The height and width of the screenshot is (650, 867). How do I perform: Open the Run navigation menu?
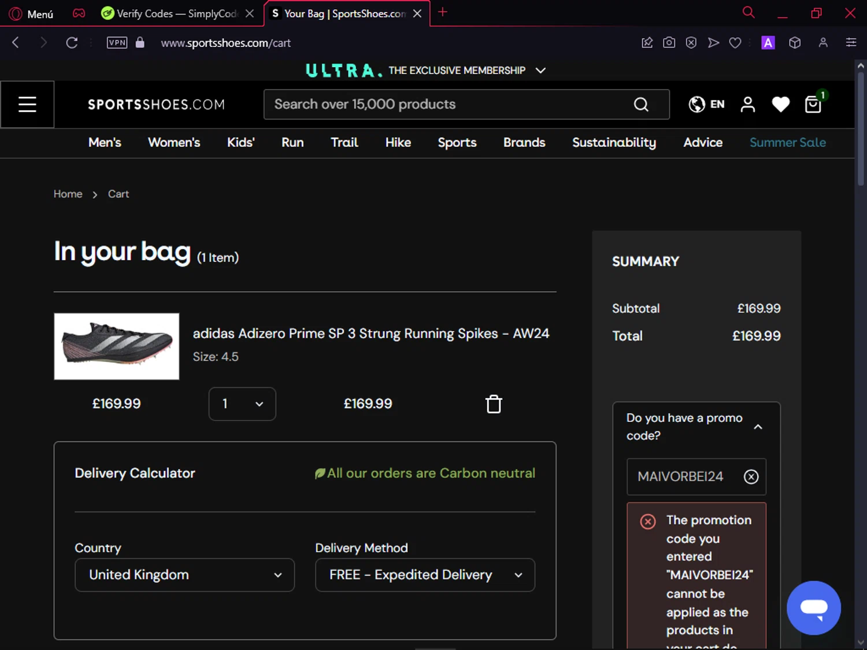click(x=292, y=143)
